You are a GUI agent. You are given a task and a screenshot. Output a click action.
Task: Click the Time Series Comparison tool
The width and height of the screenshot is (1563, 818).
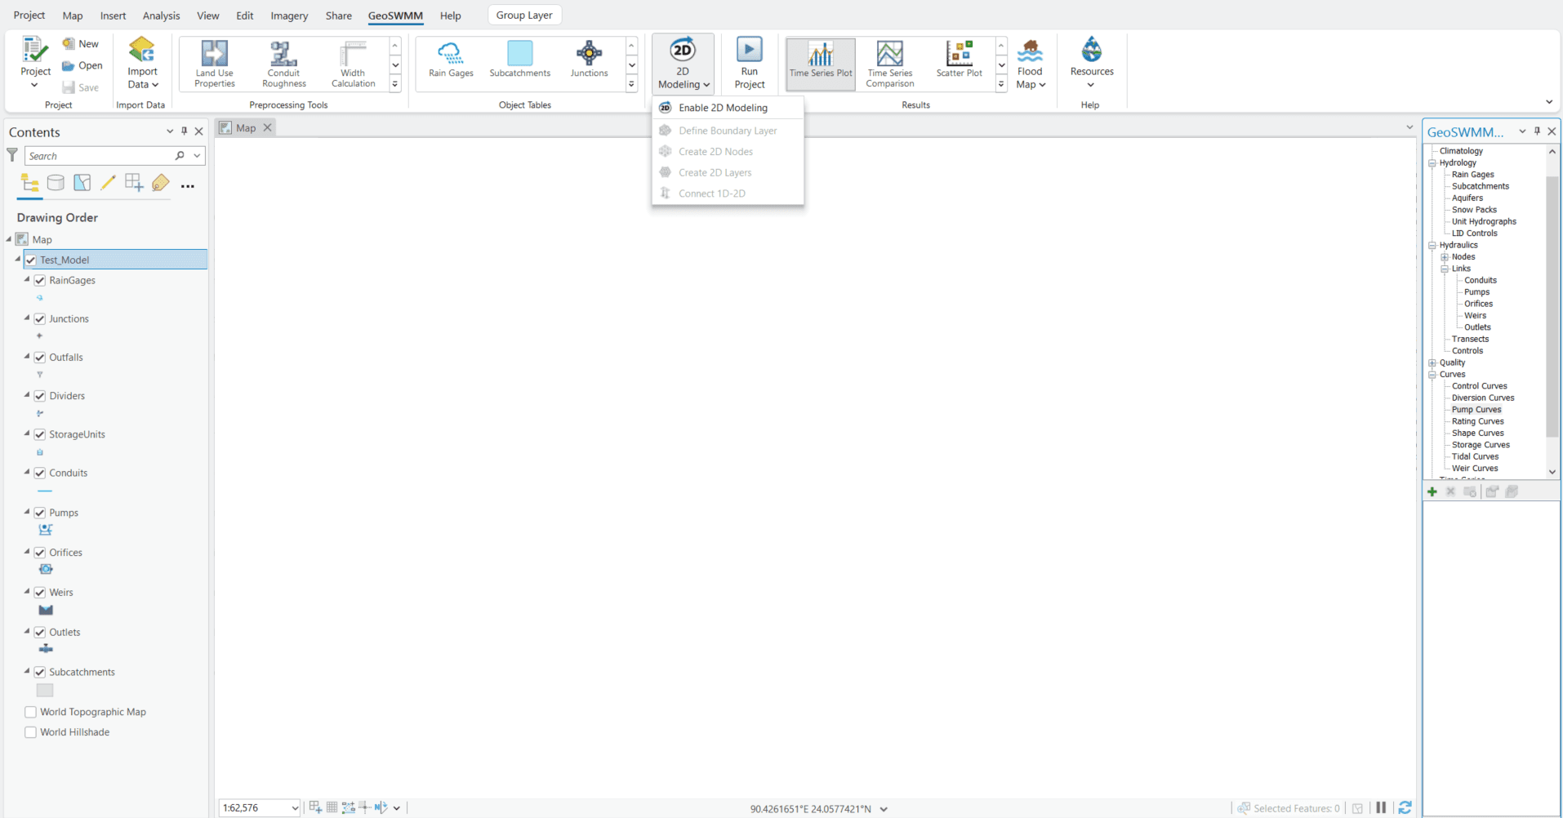(x=889, y=63)
